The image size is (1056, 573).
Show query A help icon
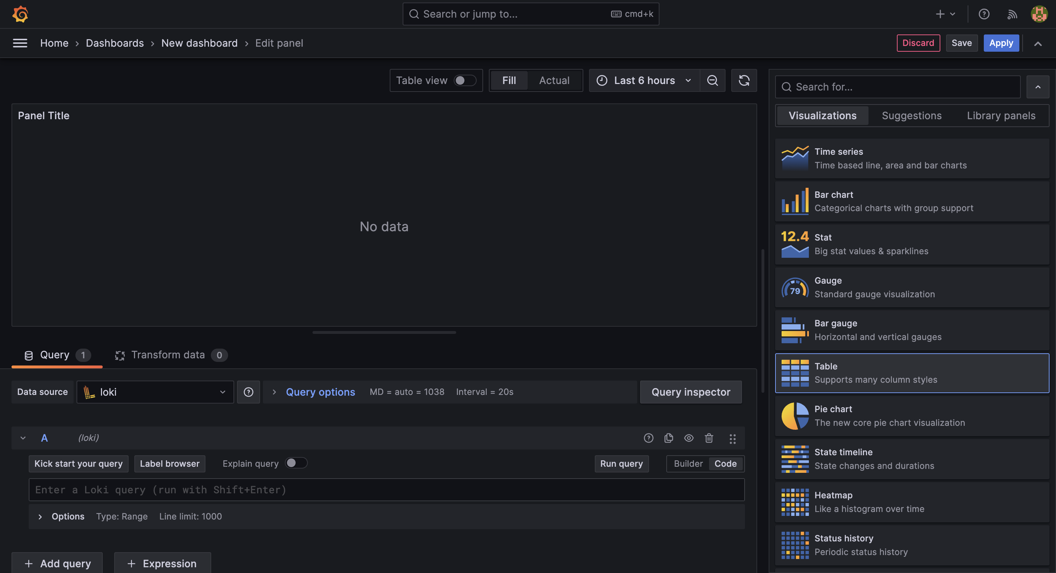649,438
